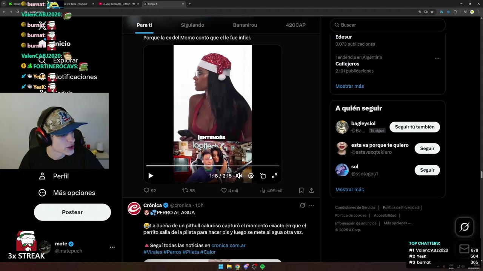The image size is (483, 271).
Task: Seek on the video progress bar
Action: [x=212, y=166]
